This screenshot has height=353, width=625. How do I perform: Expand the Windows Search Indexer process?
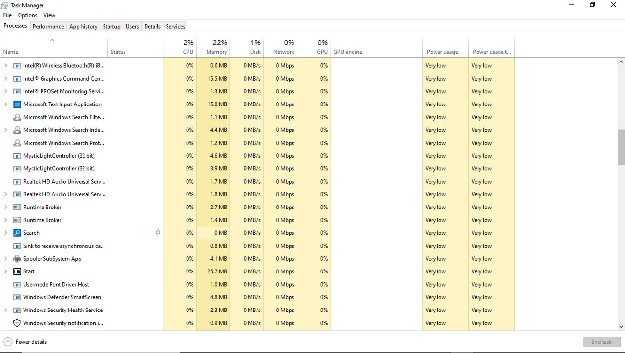click(x=6, y=130)
